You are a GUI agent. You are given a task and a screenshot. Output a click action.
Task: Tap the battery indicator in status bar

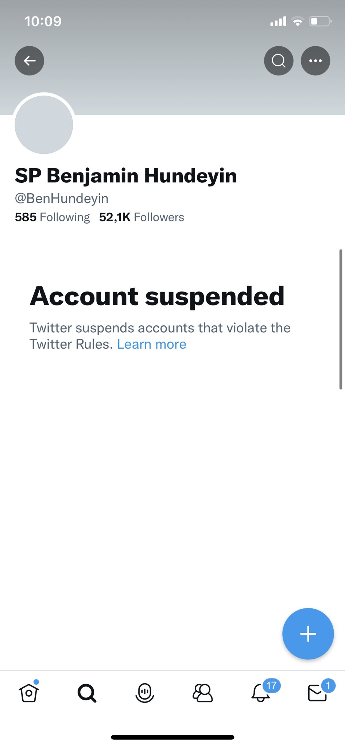pyautogui.click(x=320, y=22)
